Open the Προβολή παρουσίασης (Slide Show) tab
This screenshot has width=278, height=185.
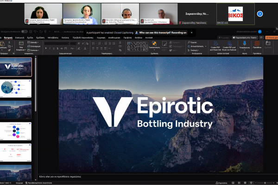tap(83, 37)
